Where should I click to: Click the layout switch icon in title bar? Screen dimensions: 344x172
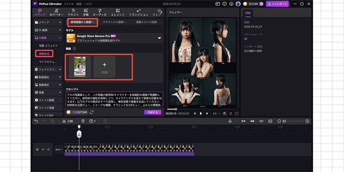click(218, 4)
